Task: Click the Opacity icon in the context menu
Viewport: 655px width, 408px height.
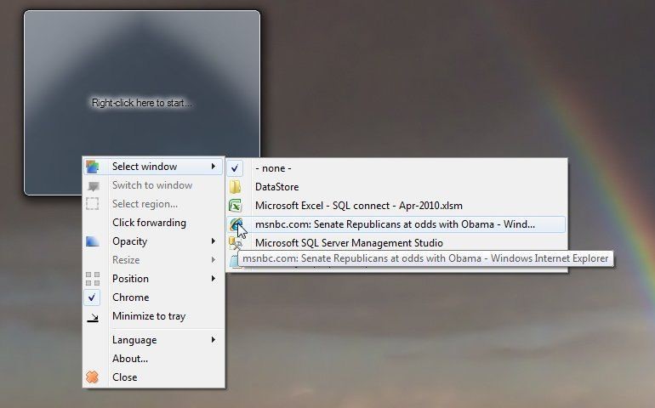Action: pos(93,241)
